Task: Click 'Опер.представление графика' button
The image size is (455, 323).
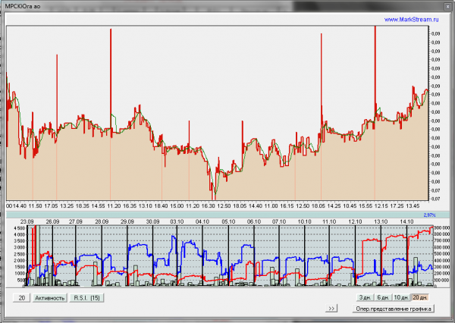Action: point(393,309)
